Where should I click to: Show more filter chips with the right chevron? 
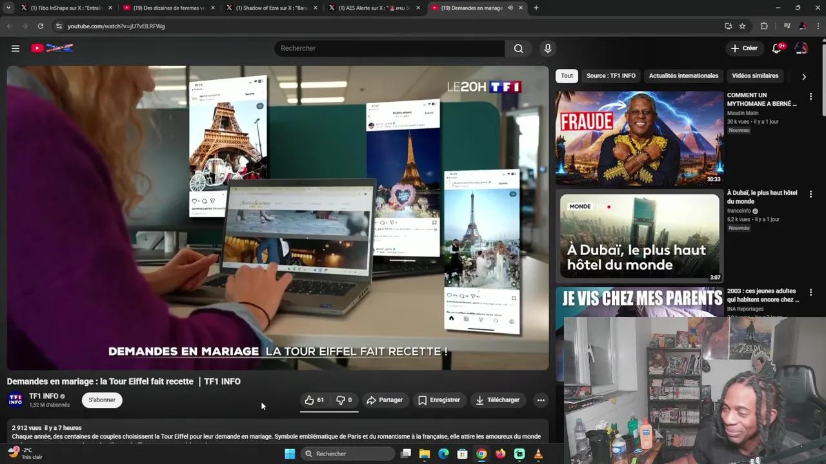803,77
